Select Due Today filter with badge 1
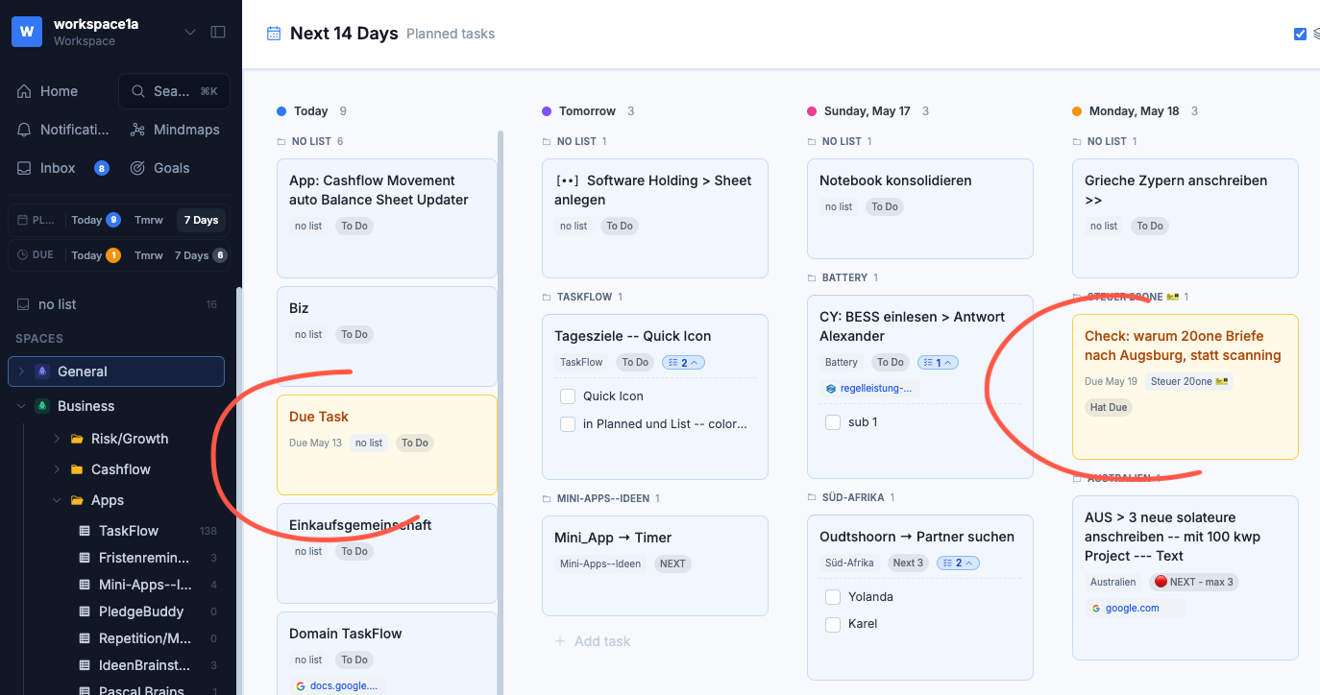 tap(95, 255)
